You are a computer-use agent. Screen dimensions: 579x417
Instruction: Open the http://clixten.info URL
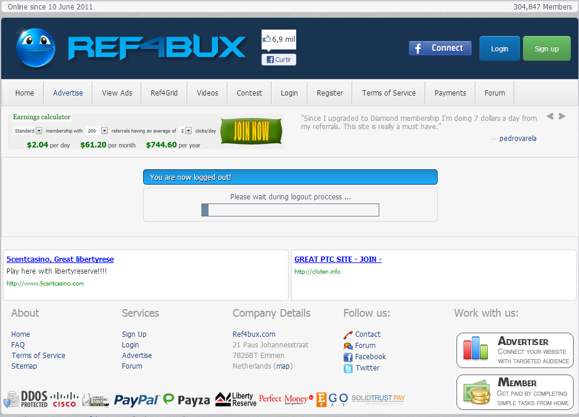coord(317,271)
